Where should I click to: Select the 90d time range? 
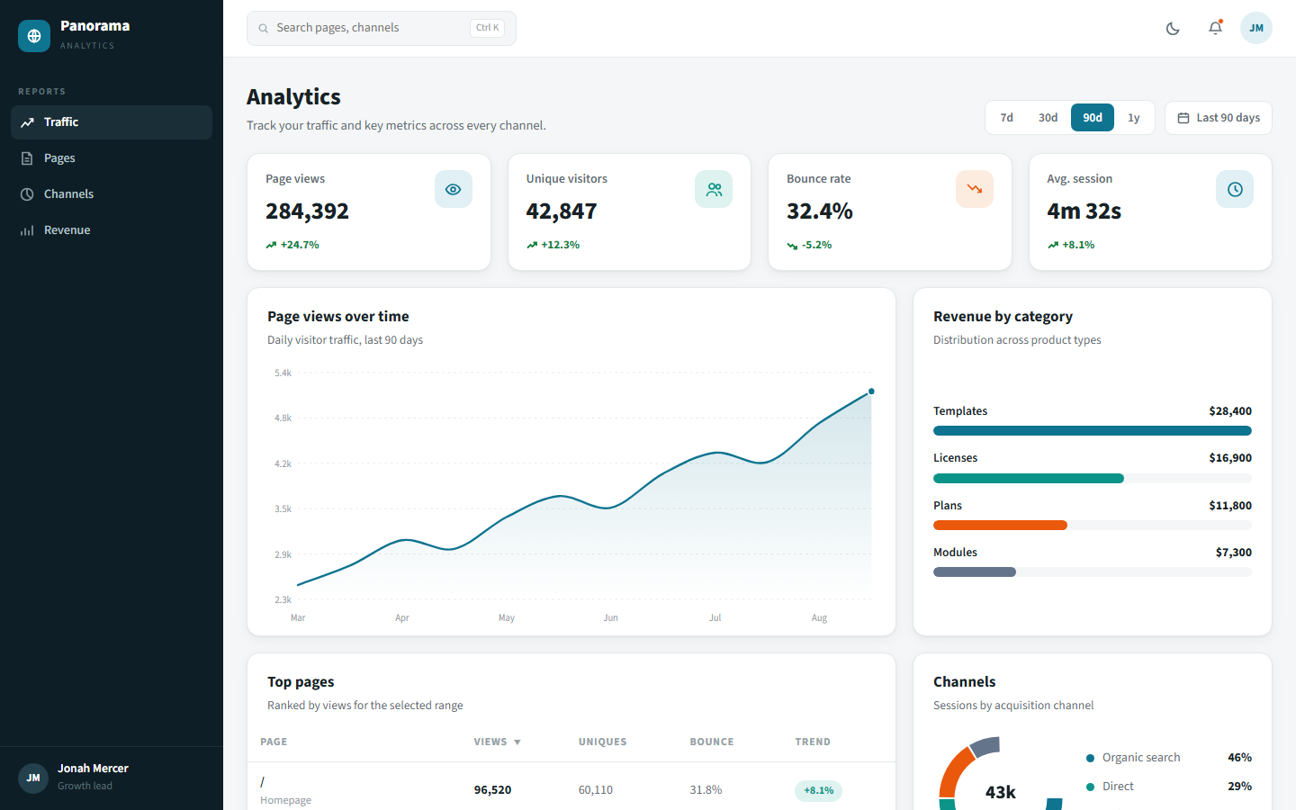pos(1093,118)
